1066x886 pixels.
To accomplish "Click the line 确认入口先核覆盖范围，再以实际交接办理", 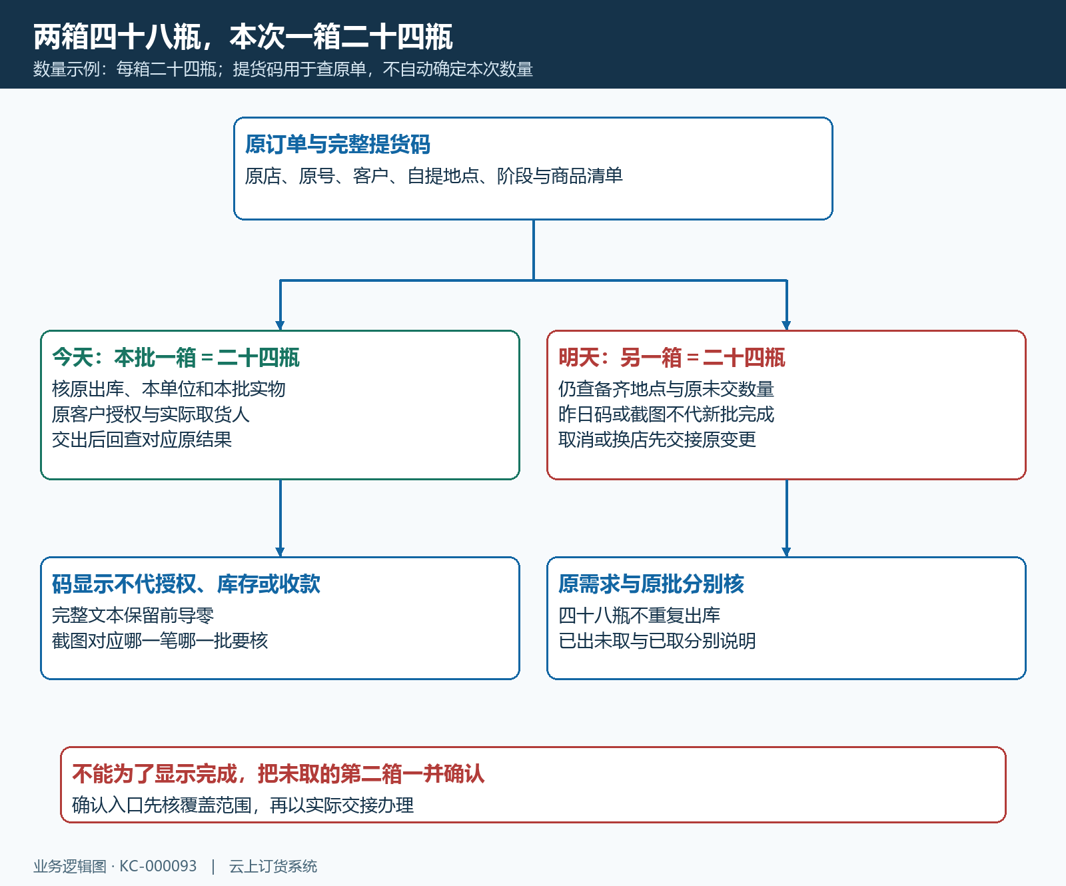I will (243, 805).
